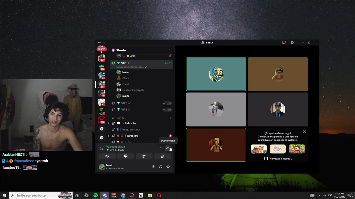
Task: Add a server with plus icon
Action: click(x=102, y=129)
